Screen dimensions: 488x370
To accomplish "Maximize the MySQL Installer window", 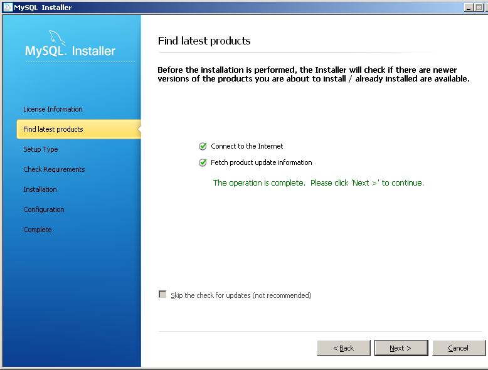I will (x=479, y=7).
